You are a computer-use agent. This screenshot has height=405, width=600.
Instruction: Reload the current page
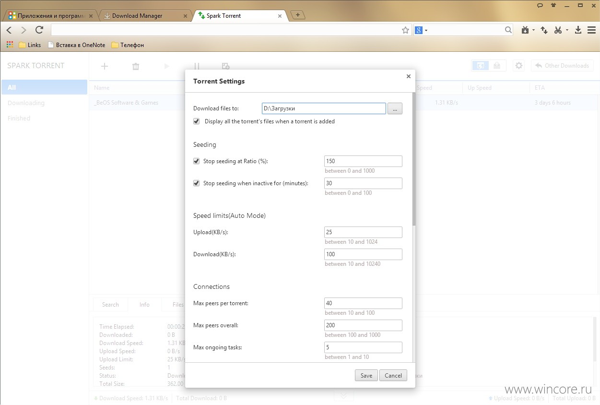click(39, 30)
